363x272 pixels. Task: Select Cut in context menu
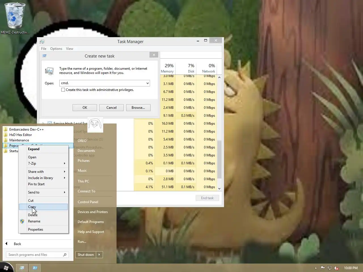tap(44, 201)
